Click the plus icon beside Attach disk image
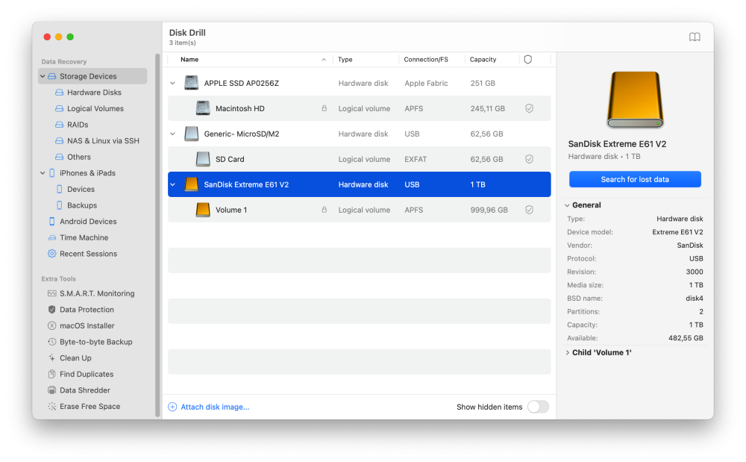 tap(172, 407)
